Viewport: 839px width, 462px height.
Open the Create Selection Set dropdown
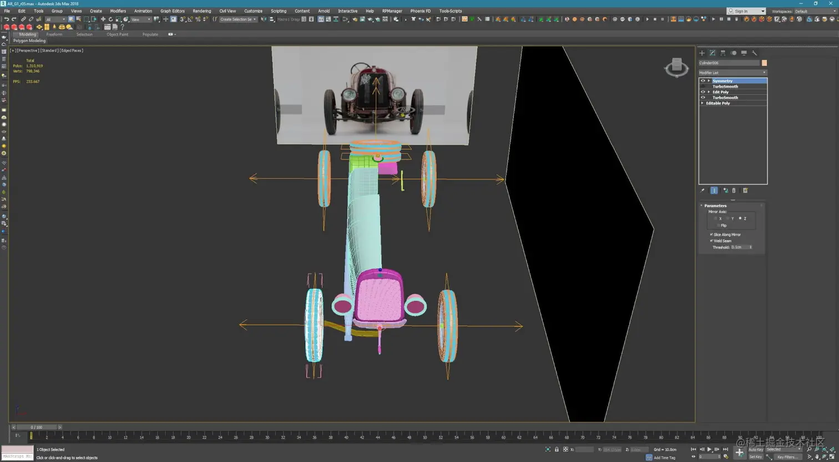click(x=238, y=19)
